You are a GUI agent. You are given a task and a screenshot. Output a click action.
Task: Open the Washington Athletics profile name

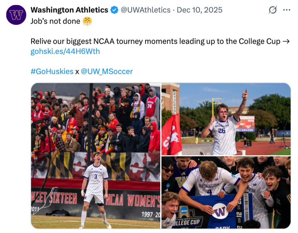pos(69,10)
